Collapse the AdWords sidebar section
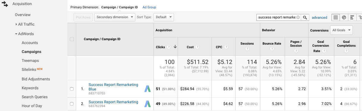 (24, 34)
